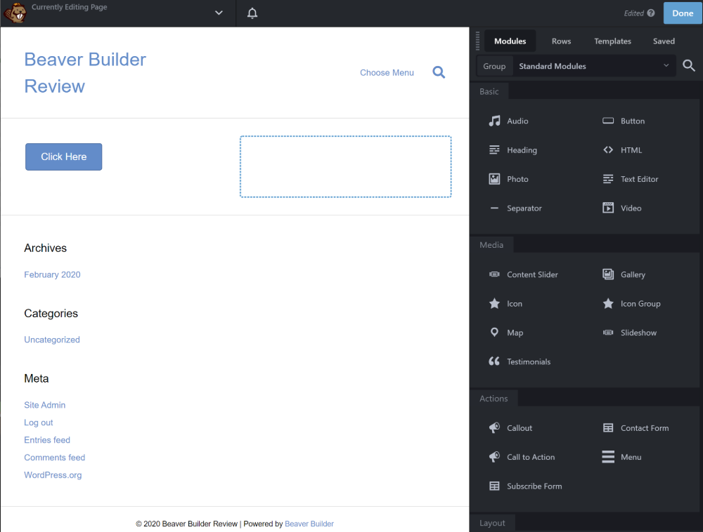Open the footer Beaver Builder link
The height and width of the screenshot is (532, 703).
coord(309,524)
